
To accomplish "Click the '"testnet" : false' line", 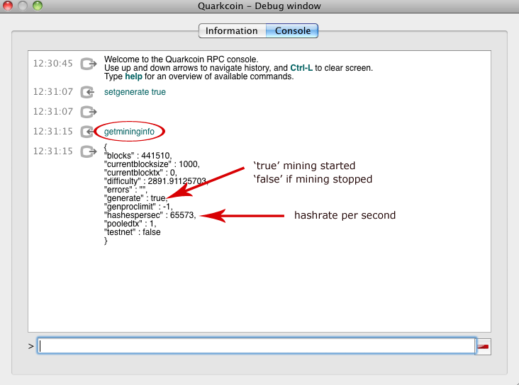I will point(133,232).
